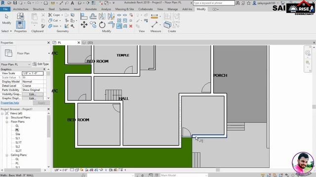Click the Cut geometry tool
This screenshot has width=316, height=177.
click(53, 21)
